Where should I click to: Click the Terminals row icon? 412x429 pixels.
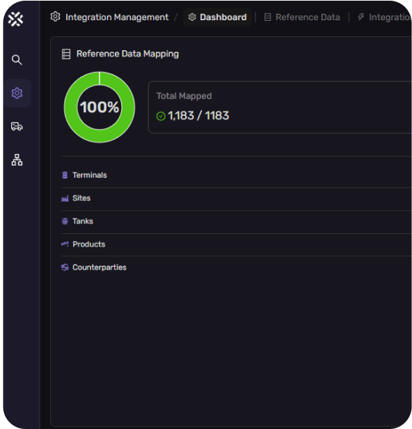65,175
